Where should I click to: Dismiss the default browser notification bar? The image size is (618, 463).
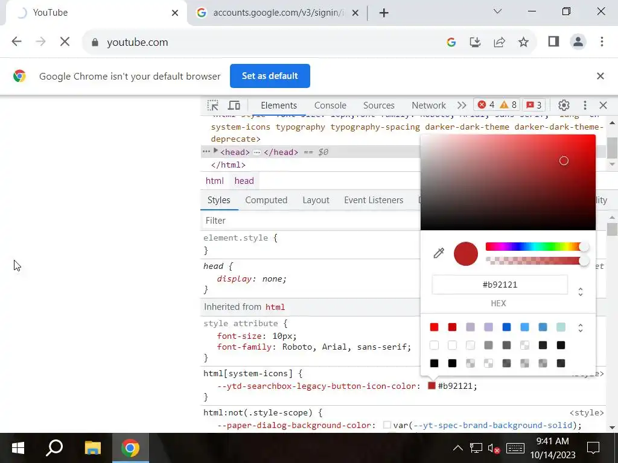tap(600, 76)
